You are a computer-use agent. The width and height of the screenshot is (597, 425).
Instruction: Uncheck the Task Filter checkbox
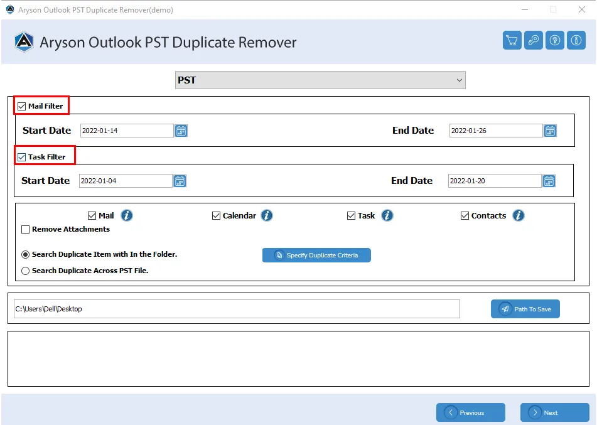click(x=22, y=157)
